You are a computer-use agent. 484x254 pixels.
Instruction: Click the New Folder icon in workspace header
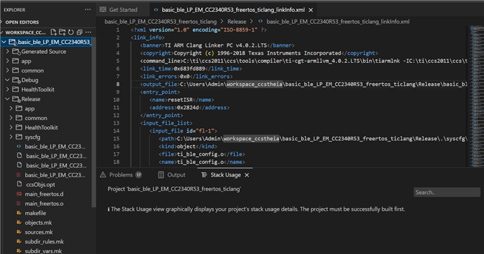coord(62,32)
